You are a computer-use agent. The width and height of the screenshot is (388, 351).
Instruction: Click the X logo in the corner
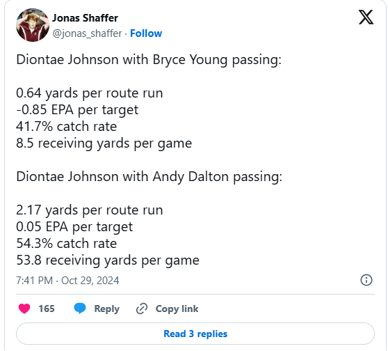[x=366, y=17]
